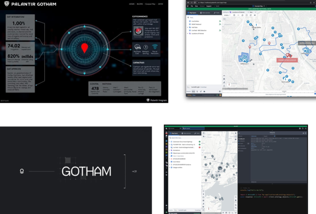Select Map layers tab in dark Gotham window
The width and height of the screenshot is (316, 214).
coord(174,134)
